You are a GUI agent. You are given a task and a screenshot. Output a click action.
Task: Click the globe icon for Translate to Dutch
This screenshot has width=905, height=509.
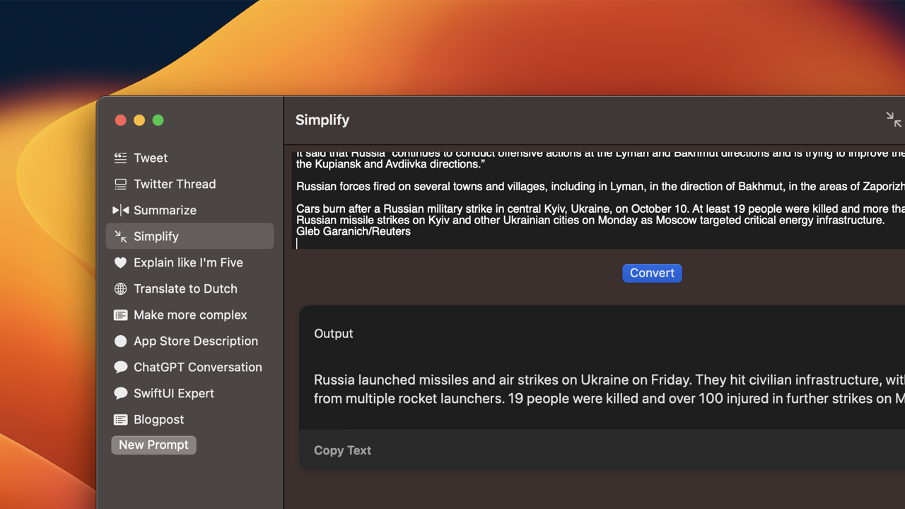(x=121, y=289)
